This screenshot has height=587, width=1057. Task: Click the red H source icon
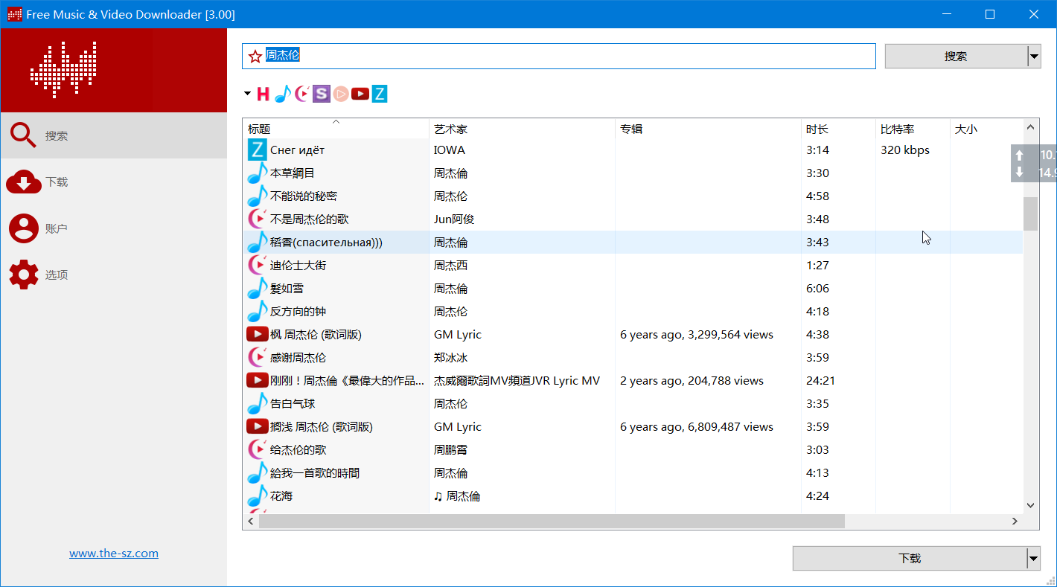[x=263, y=94]
